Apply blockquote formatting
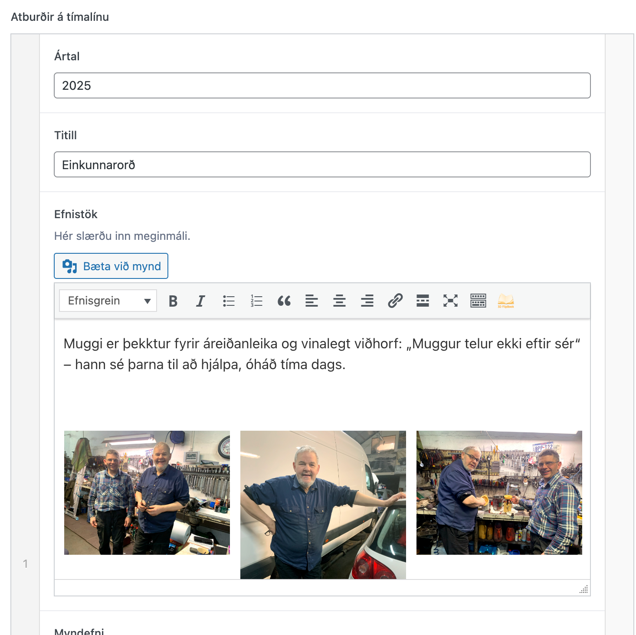636x635 pixels. pos(284,301)
